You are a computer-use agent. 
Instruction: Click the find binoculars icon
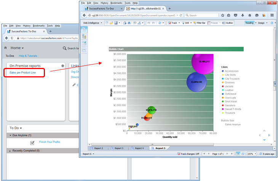[129, 23]
